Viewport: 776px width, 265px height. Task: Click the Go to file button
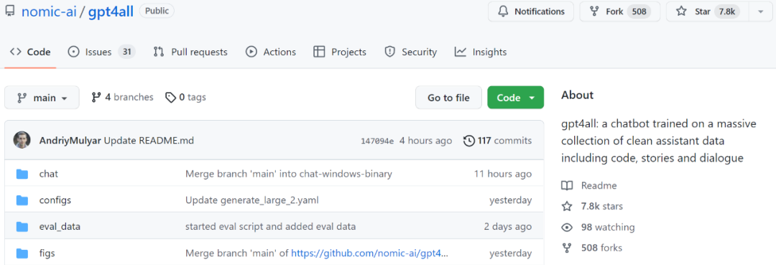pyautogui.click(x=448, y=98)
